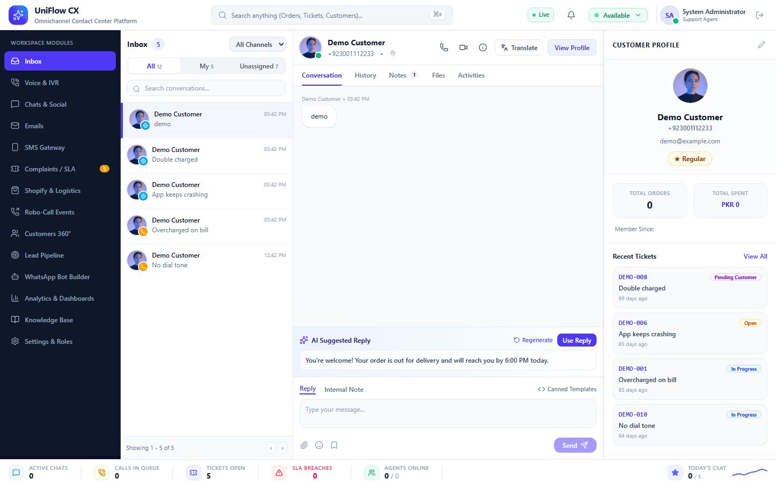
Task: Open Emails module
Action: pos(60,126)
